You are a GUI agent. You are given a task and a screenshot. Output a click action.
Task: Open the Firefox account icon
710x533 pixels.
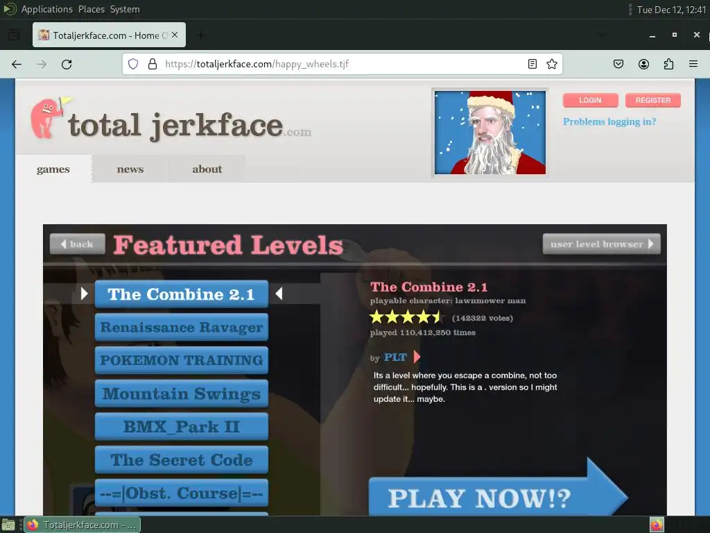tap(643, 64)
